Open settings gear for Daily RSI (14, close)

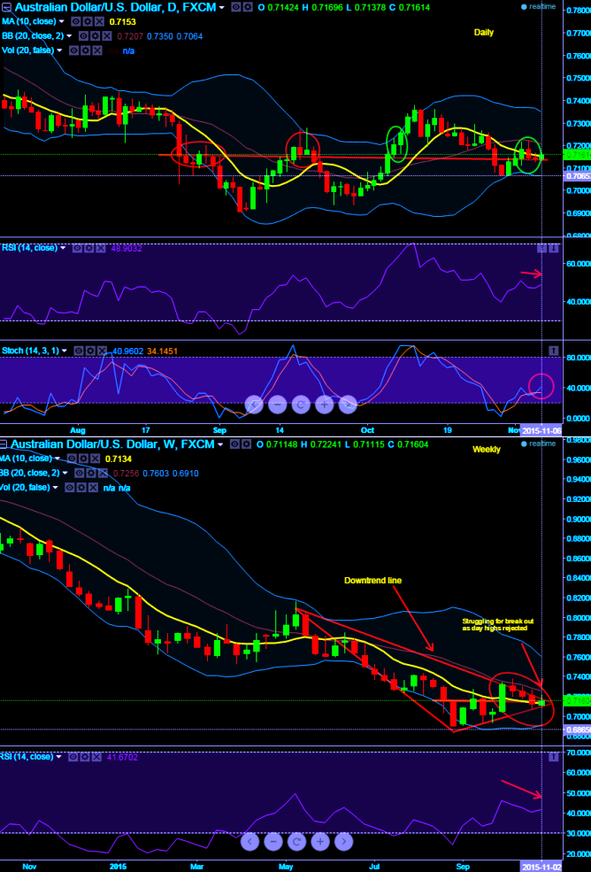pyautogui.click(x=88, y=248)
